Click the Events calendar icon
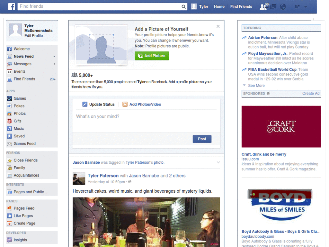329x247 pixels. 9,72
